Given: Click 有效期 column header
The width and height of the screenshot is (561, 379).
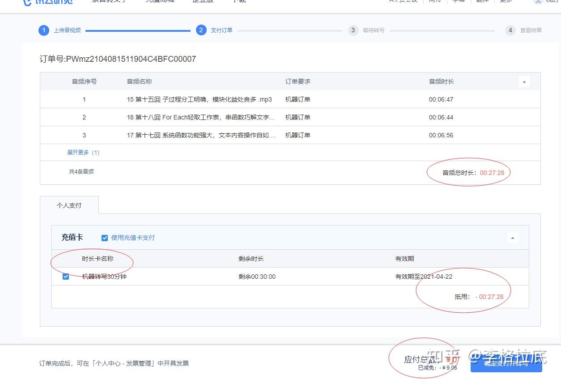Looking at the screenshot, I should [405, 259].
